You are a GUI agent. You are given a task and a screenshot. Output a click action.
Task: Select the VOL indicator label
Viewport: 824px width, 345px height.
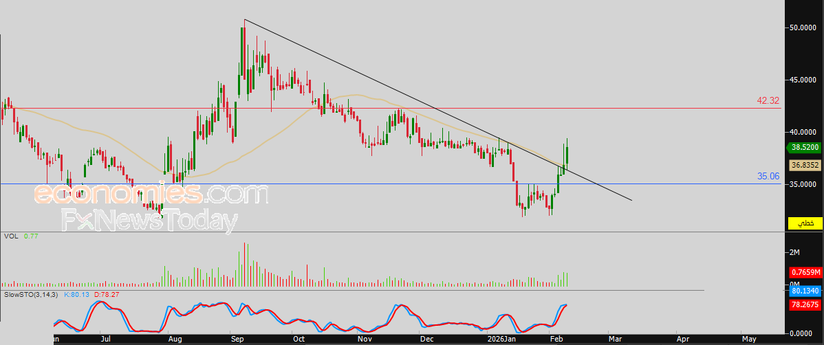(x=11, y=237)
